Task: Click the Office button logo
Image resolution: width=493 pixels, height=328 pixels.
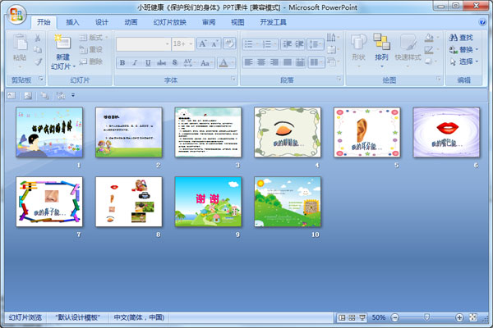Action: (x=16, y=12)
